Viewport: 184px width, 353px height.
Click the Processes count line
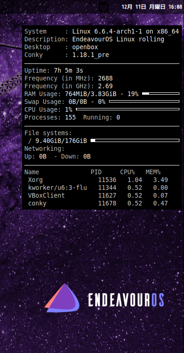pyautogui.click(x=50, y=117)
